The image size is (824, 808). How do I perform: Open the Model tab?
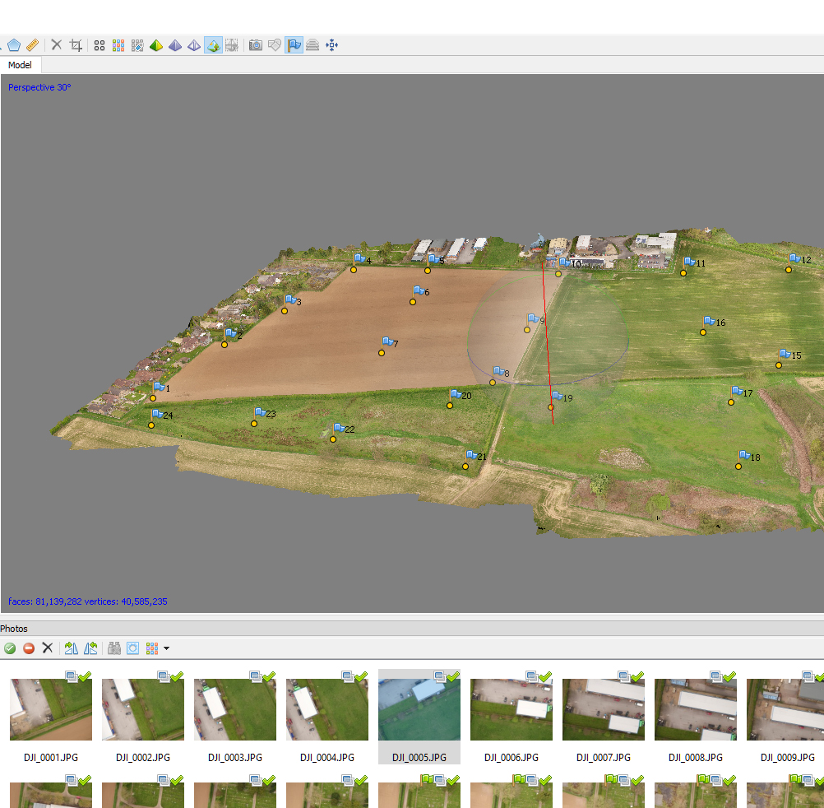(x=20, y=65)
